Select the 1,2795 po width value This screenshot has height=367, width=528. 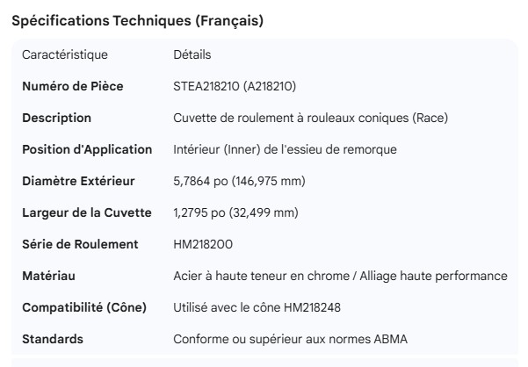tap(235, 212)
